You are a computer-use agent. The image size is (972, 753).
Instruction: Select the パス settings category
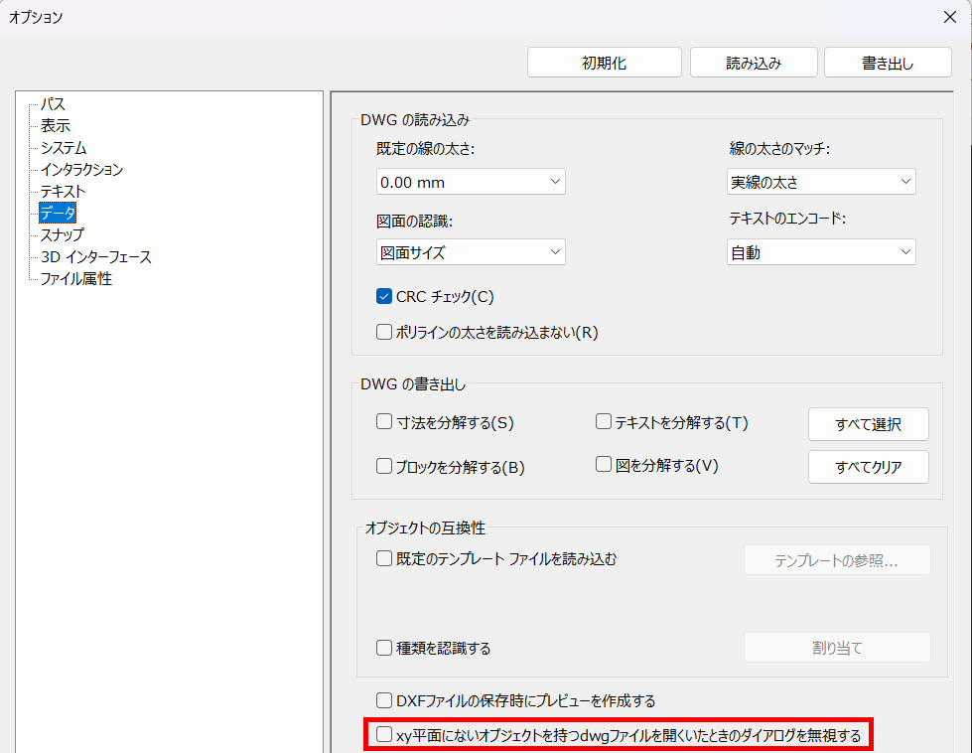pyautogui.click(x=52, y=104)
